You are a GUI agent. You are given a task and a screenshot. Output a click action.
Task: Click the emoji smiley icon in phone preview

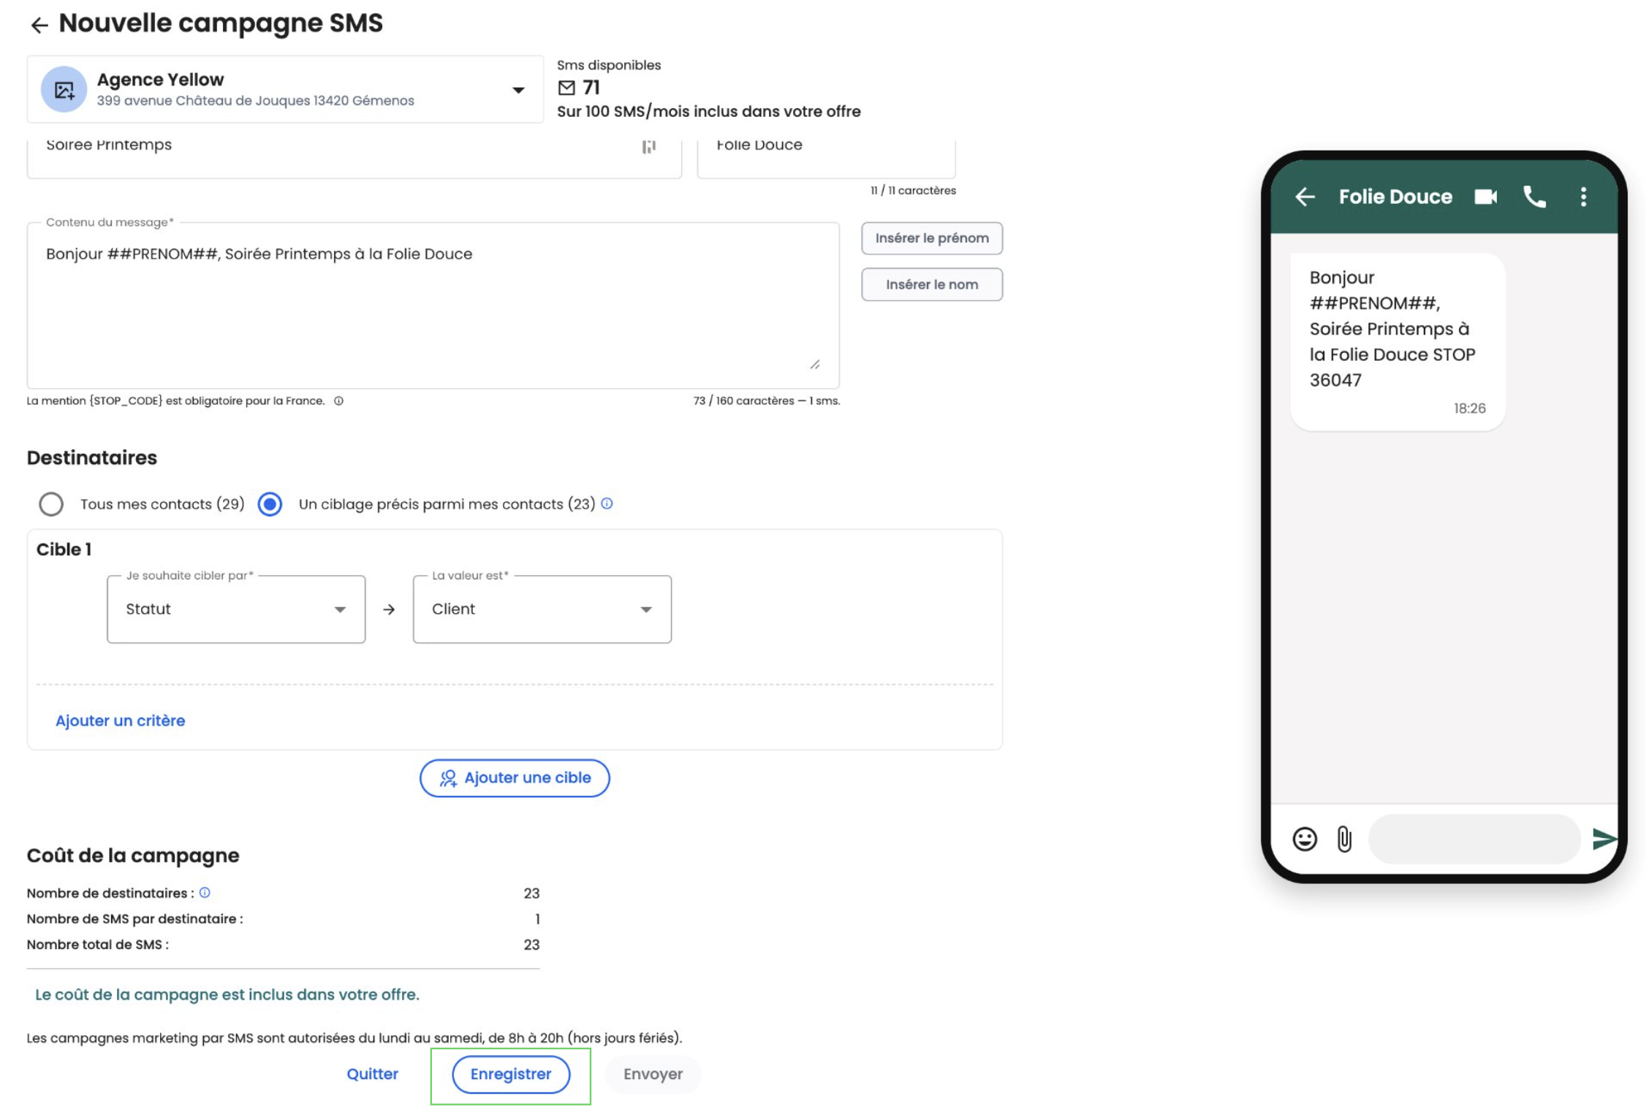[1305, 839]
